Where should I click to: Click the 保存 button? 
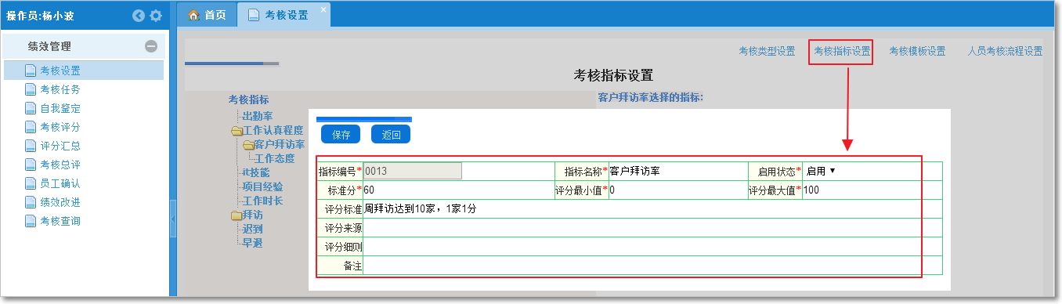tap(341, 134)
